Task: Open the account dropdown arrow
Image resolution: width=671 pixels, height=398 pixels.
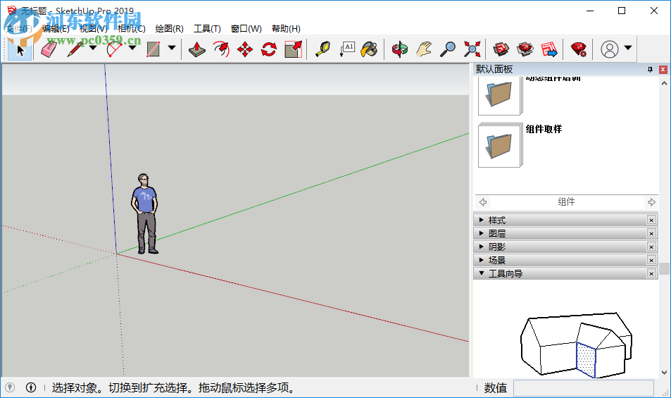Action: (628, 48)
